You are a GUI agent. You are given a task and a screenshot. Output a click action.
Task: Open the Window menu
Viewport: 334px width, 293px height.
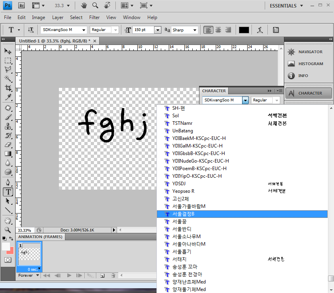(x=132, y=17)
